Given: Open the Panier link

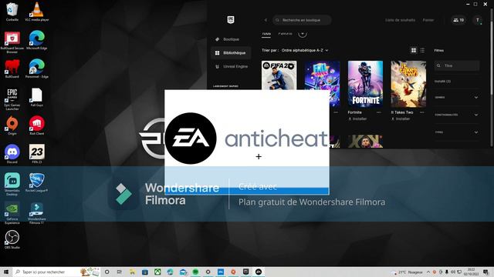Looking at the screenshot, I should [428, 20].
